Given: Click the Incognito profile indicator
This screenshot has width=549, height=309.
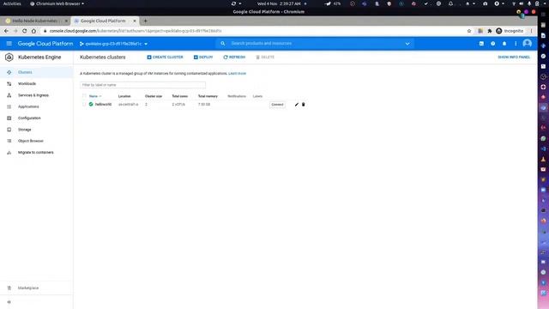Looking at the screenshot, I should [510, 31].
